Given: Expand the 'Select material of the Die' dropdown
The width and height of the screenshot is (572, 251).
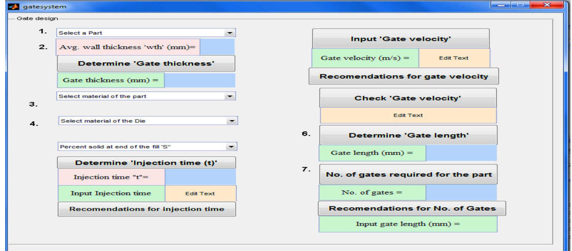Looking at the screenshot, I should click(148, 121).
